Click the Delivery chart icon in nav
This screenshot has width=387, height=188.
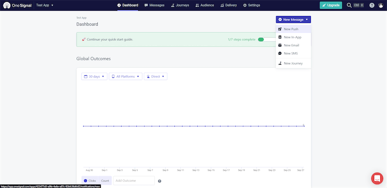point(222,5)
